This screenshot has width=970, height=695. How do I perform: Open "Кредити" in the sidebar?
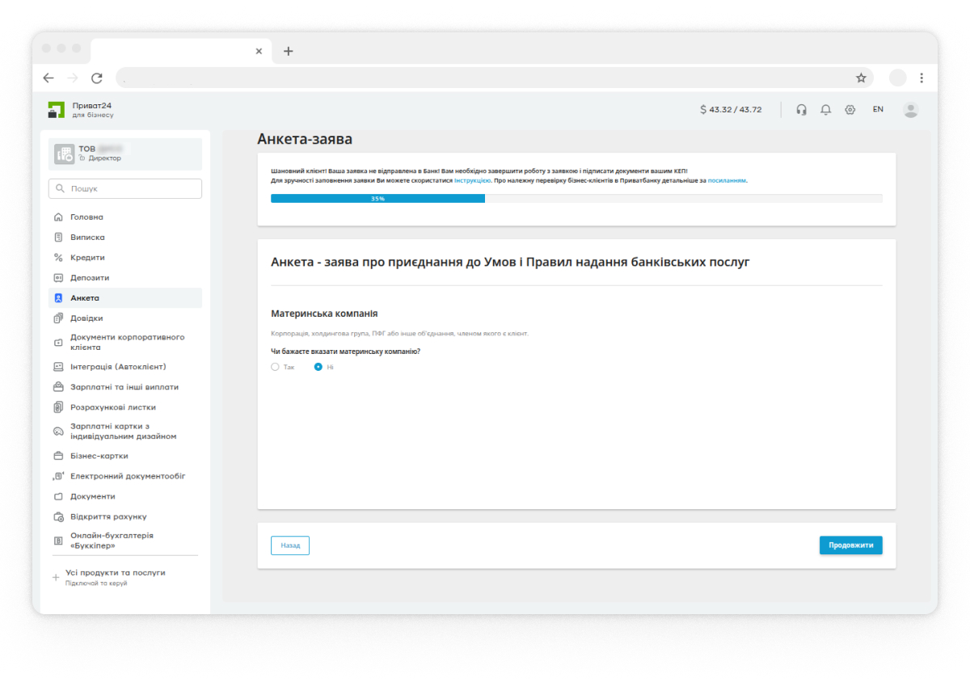pyautogui.click(x=87, y=258)
